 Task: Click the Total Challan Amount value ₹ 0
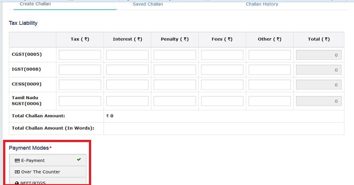point(110,116)
